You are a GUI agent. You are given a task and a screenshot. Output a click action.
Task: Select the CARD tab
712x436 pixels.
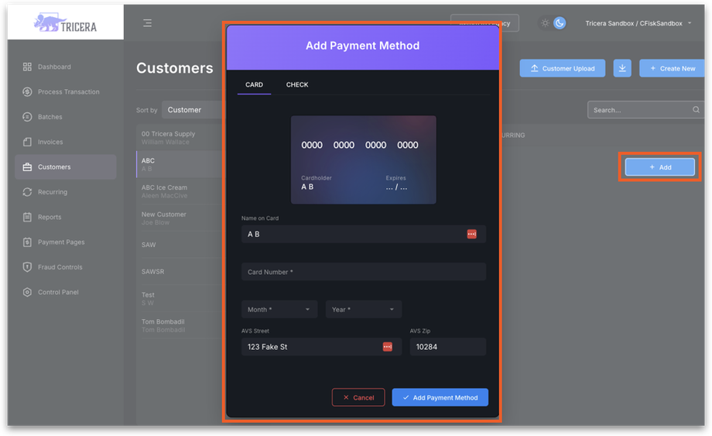click(x=255, y=85)
